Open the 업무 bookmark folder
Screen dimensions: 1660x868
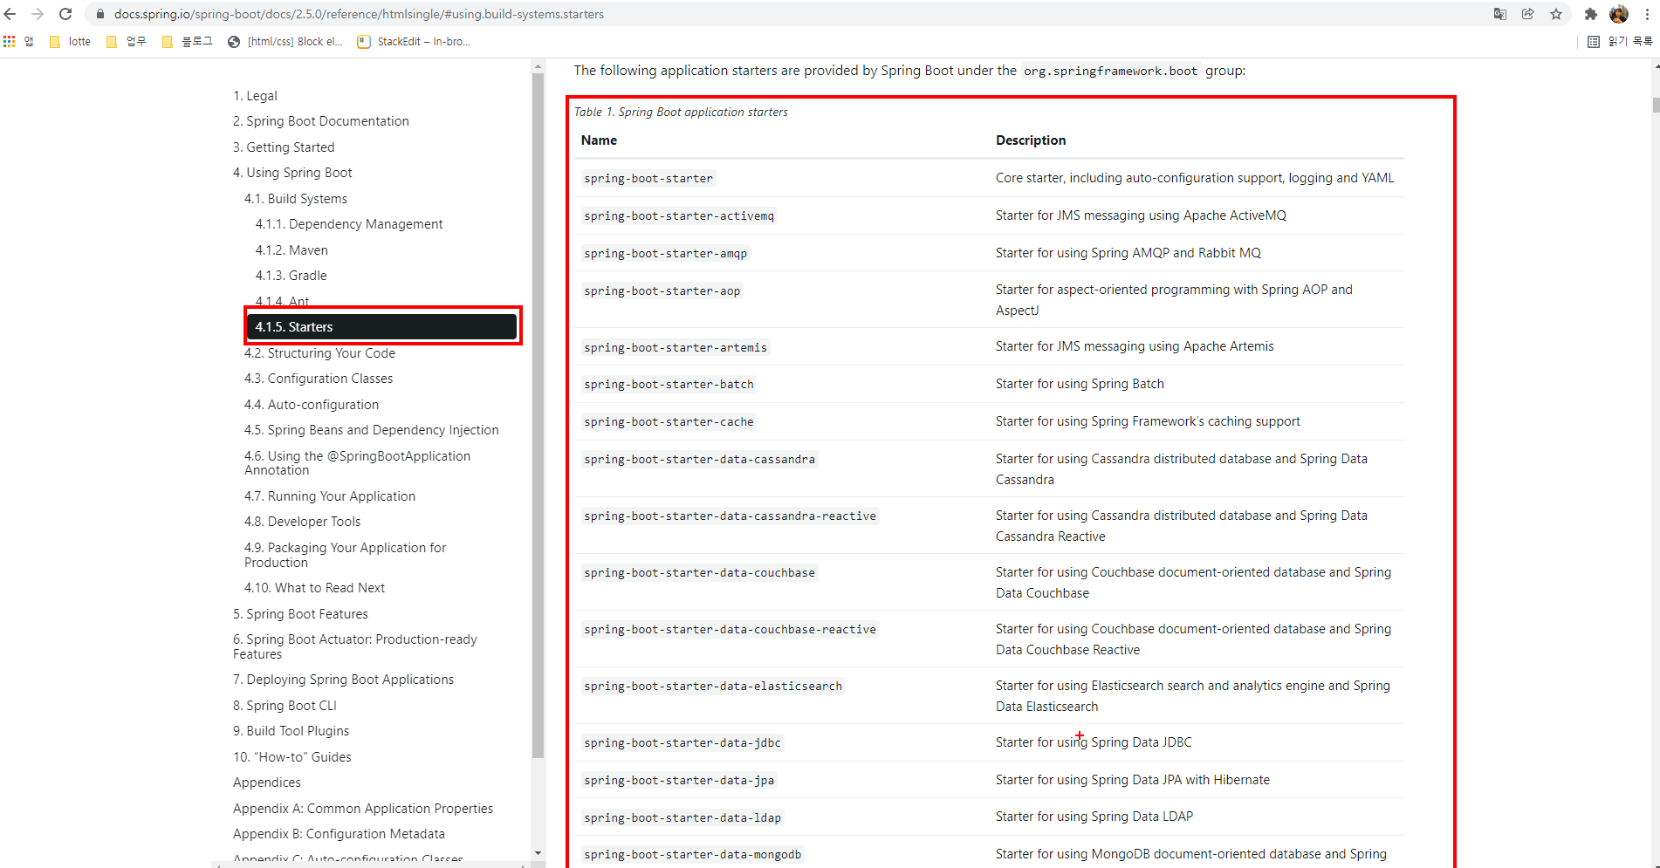(127, 41)
